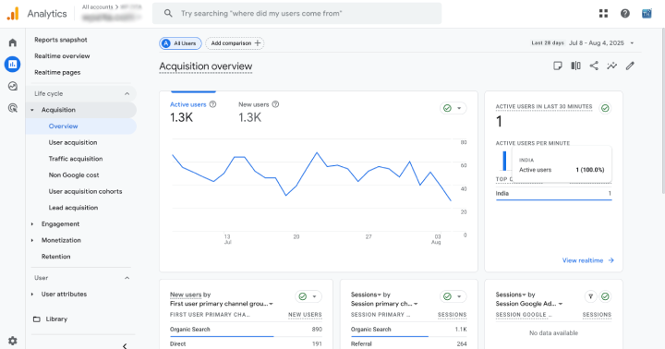Go to Home in left rail
The image size is (665, 349).
(x=13, y=42)
